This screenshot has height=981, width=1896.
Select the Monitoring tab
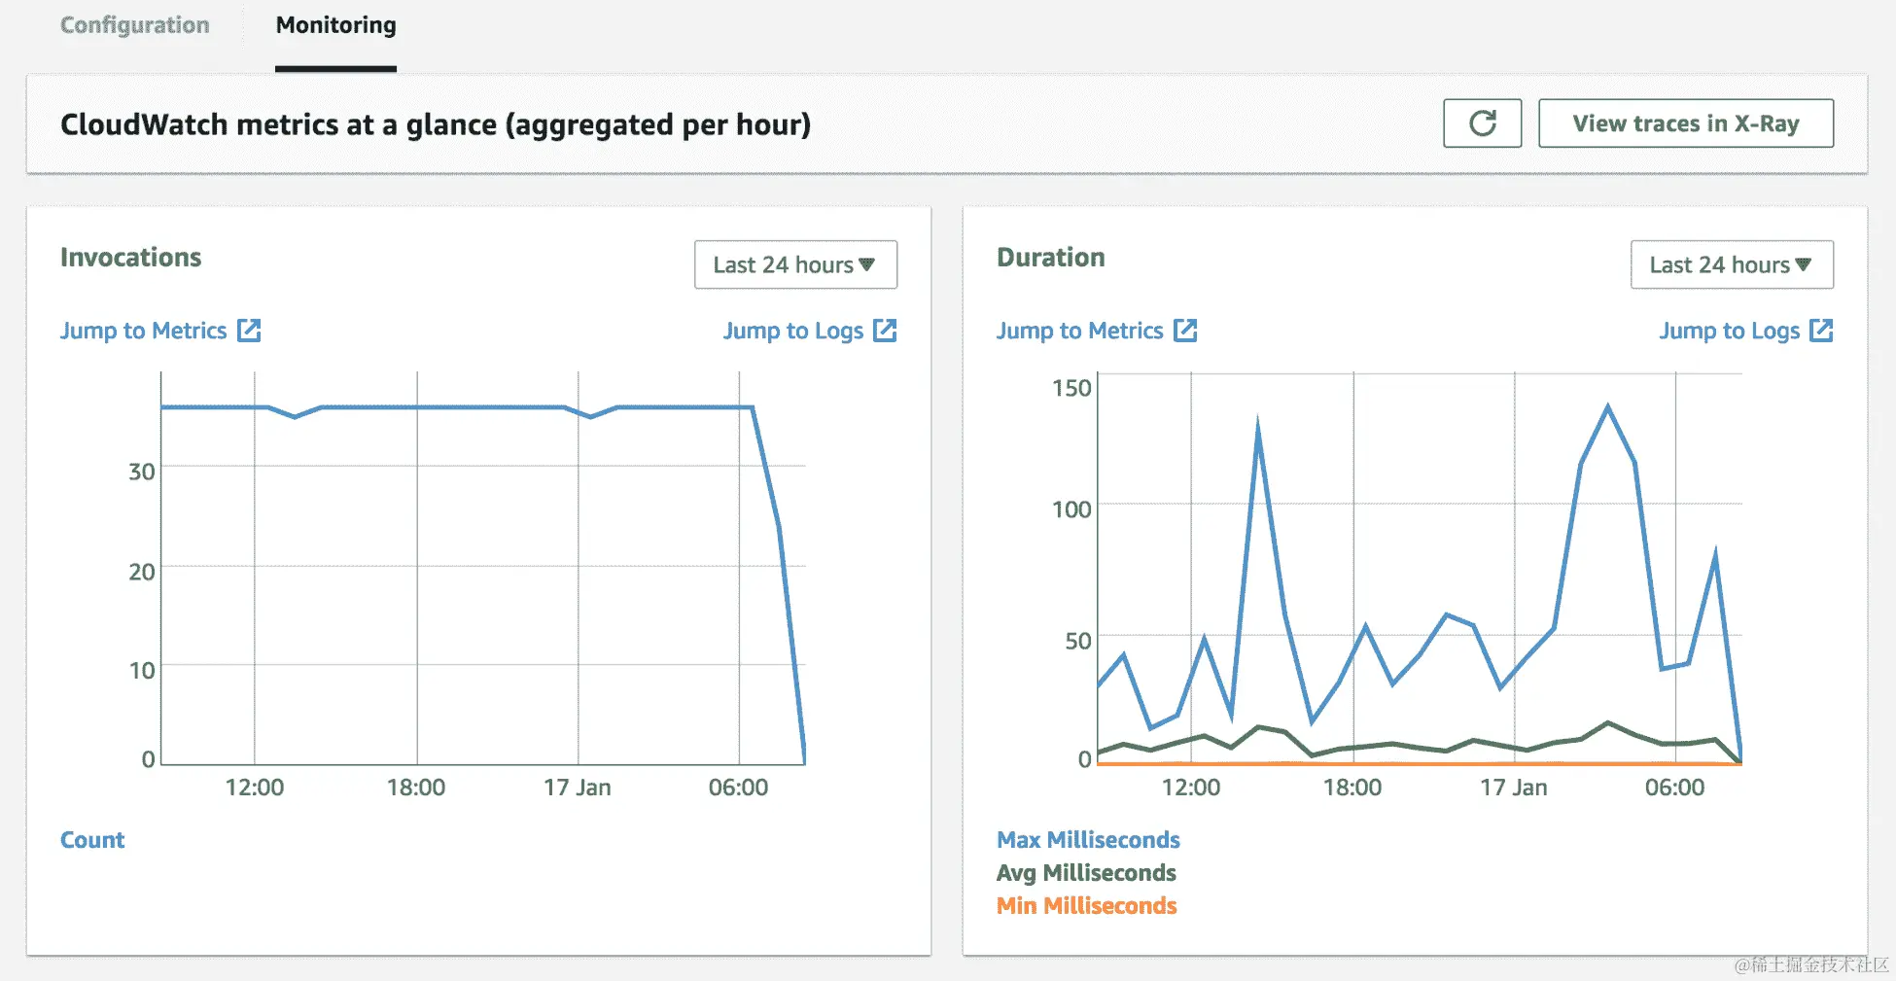[x=335, y=25]
